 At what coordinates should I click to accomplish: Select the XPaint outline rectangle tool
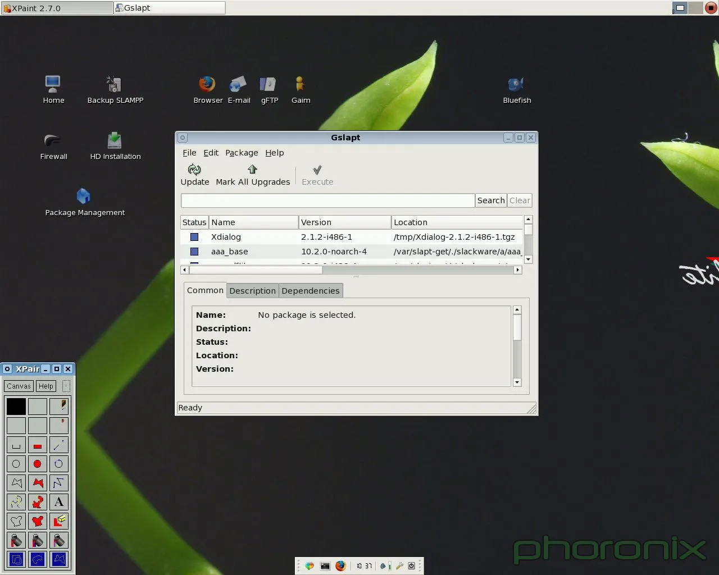pyautogui.click(x=16, y=445)
